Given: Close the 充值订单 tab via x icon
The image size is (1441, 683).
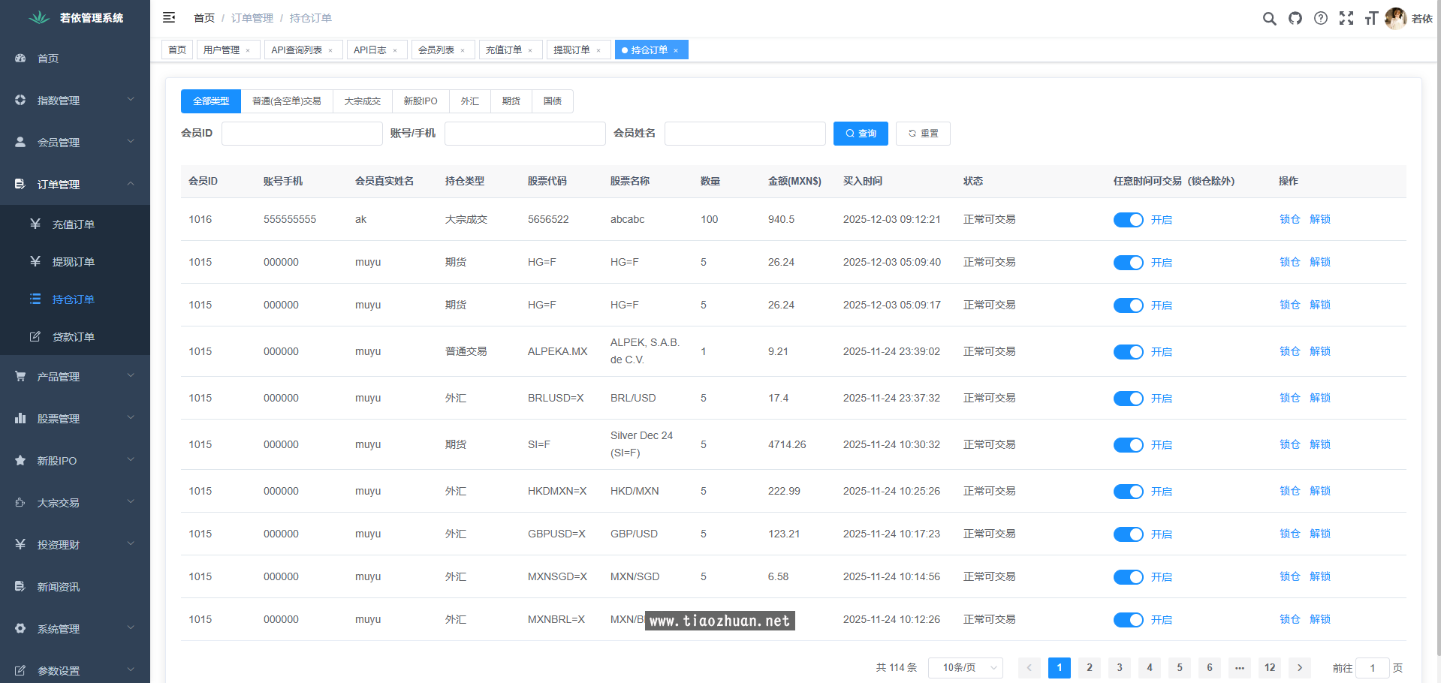Looking at the screenshot, I should [530, 50].
